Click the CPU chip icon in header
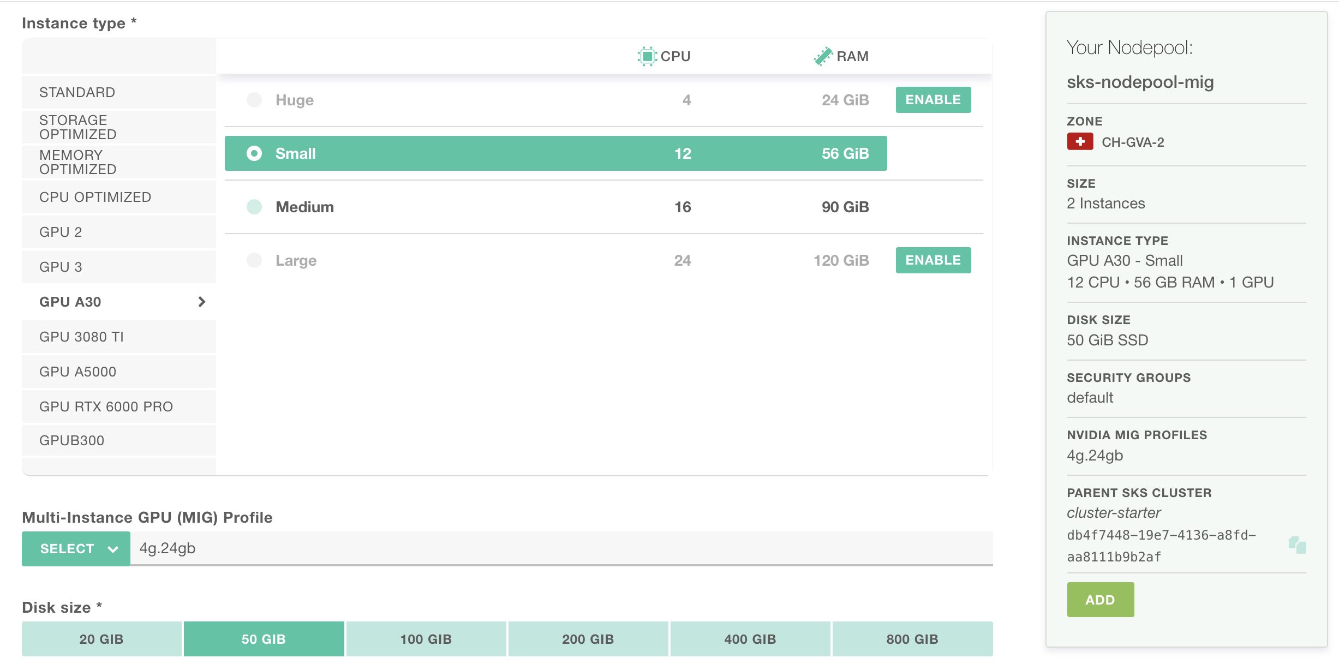Image resolution: width=1339 pixels, height=670 pixels. coord(647,56)
